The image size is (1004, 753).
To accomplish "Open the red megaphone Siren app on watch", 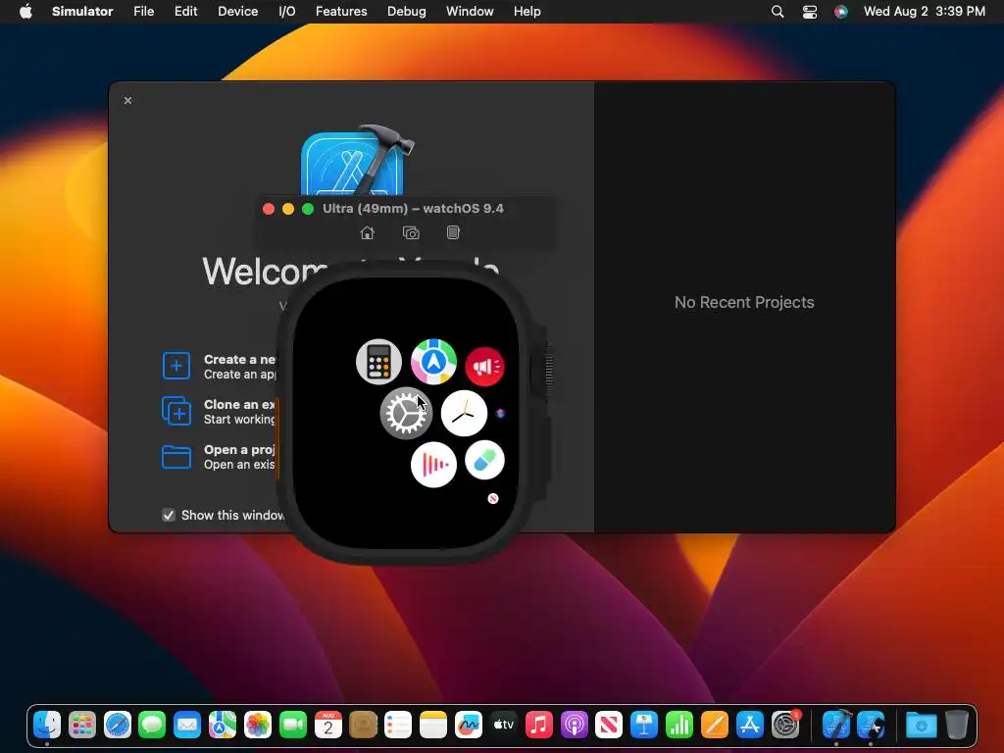I will 484,367.
